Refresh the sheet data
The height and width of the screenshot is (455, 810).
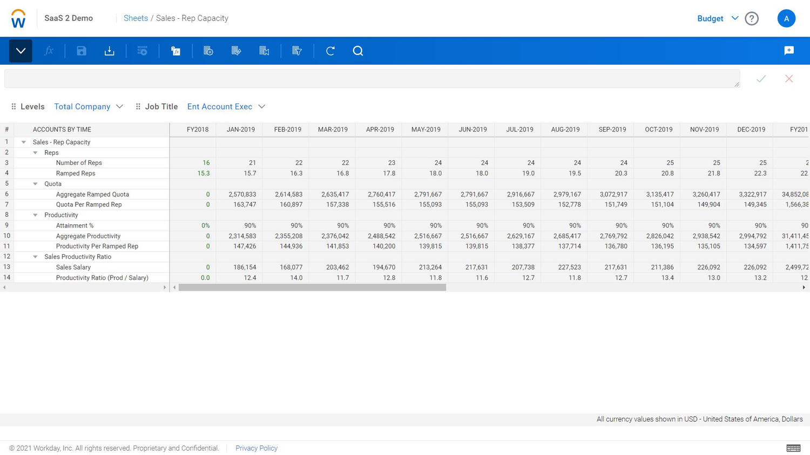click(x=329, y=51)
